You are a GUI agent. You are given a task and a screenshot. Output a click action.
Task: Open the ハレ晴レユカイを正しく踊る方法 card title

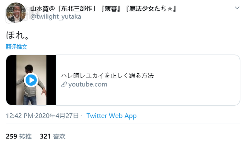(x=107, y=76)
